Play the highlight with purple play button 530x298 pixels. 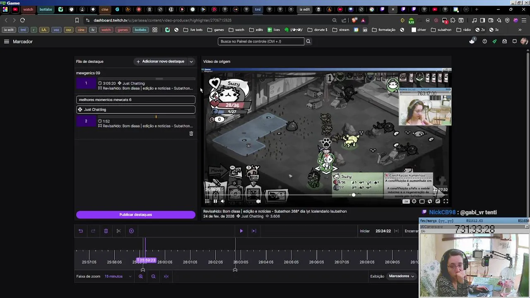241,231
